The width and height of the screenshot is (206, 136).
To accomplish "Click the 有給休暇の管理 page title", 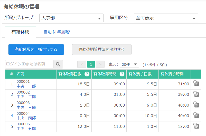I will tap(21, 7).
